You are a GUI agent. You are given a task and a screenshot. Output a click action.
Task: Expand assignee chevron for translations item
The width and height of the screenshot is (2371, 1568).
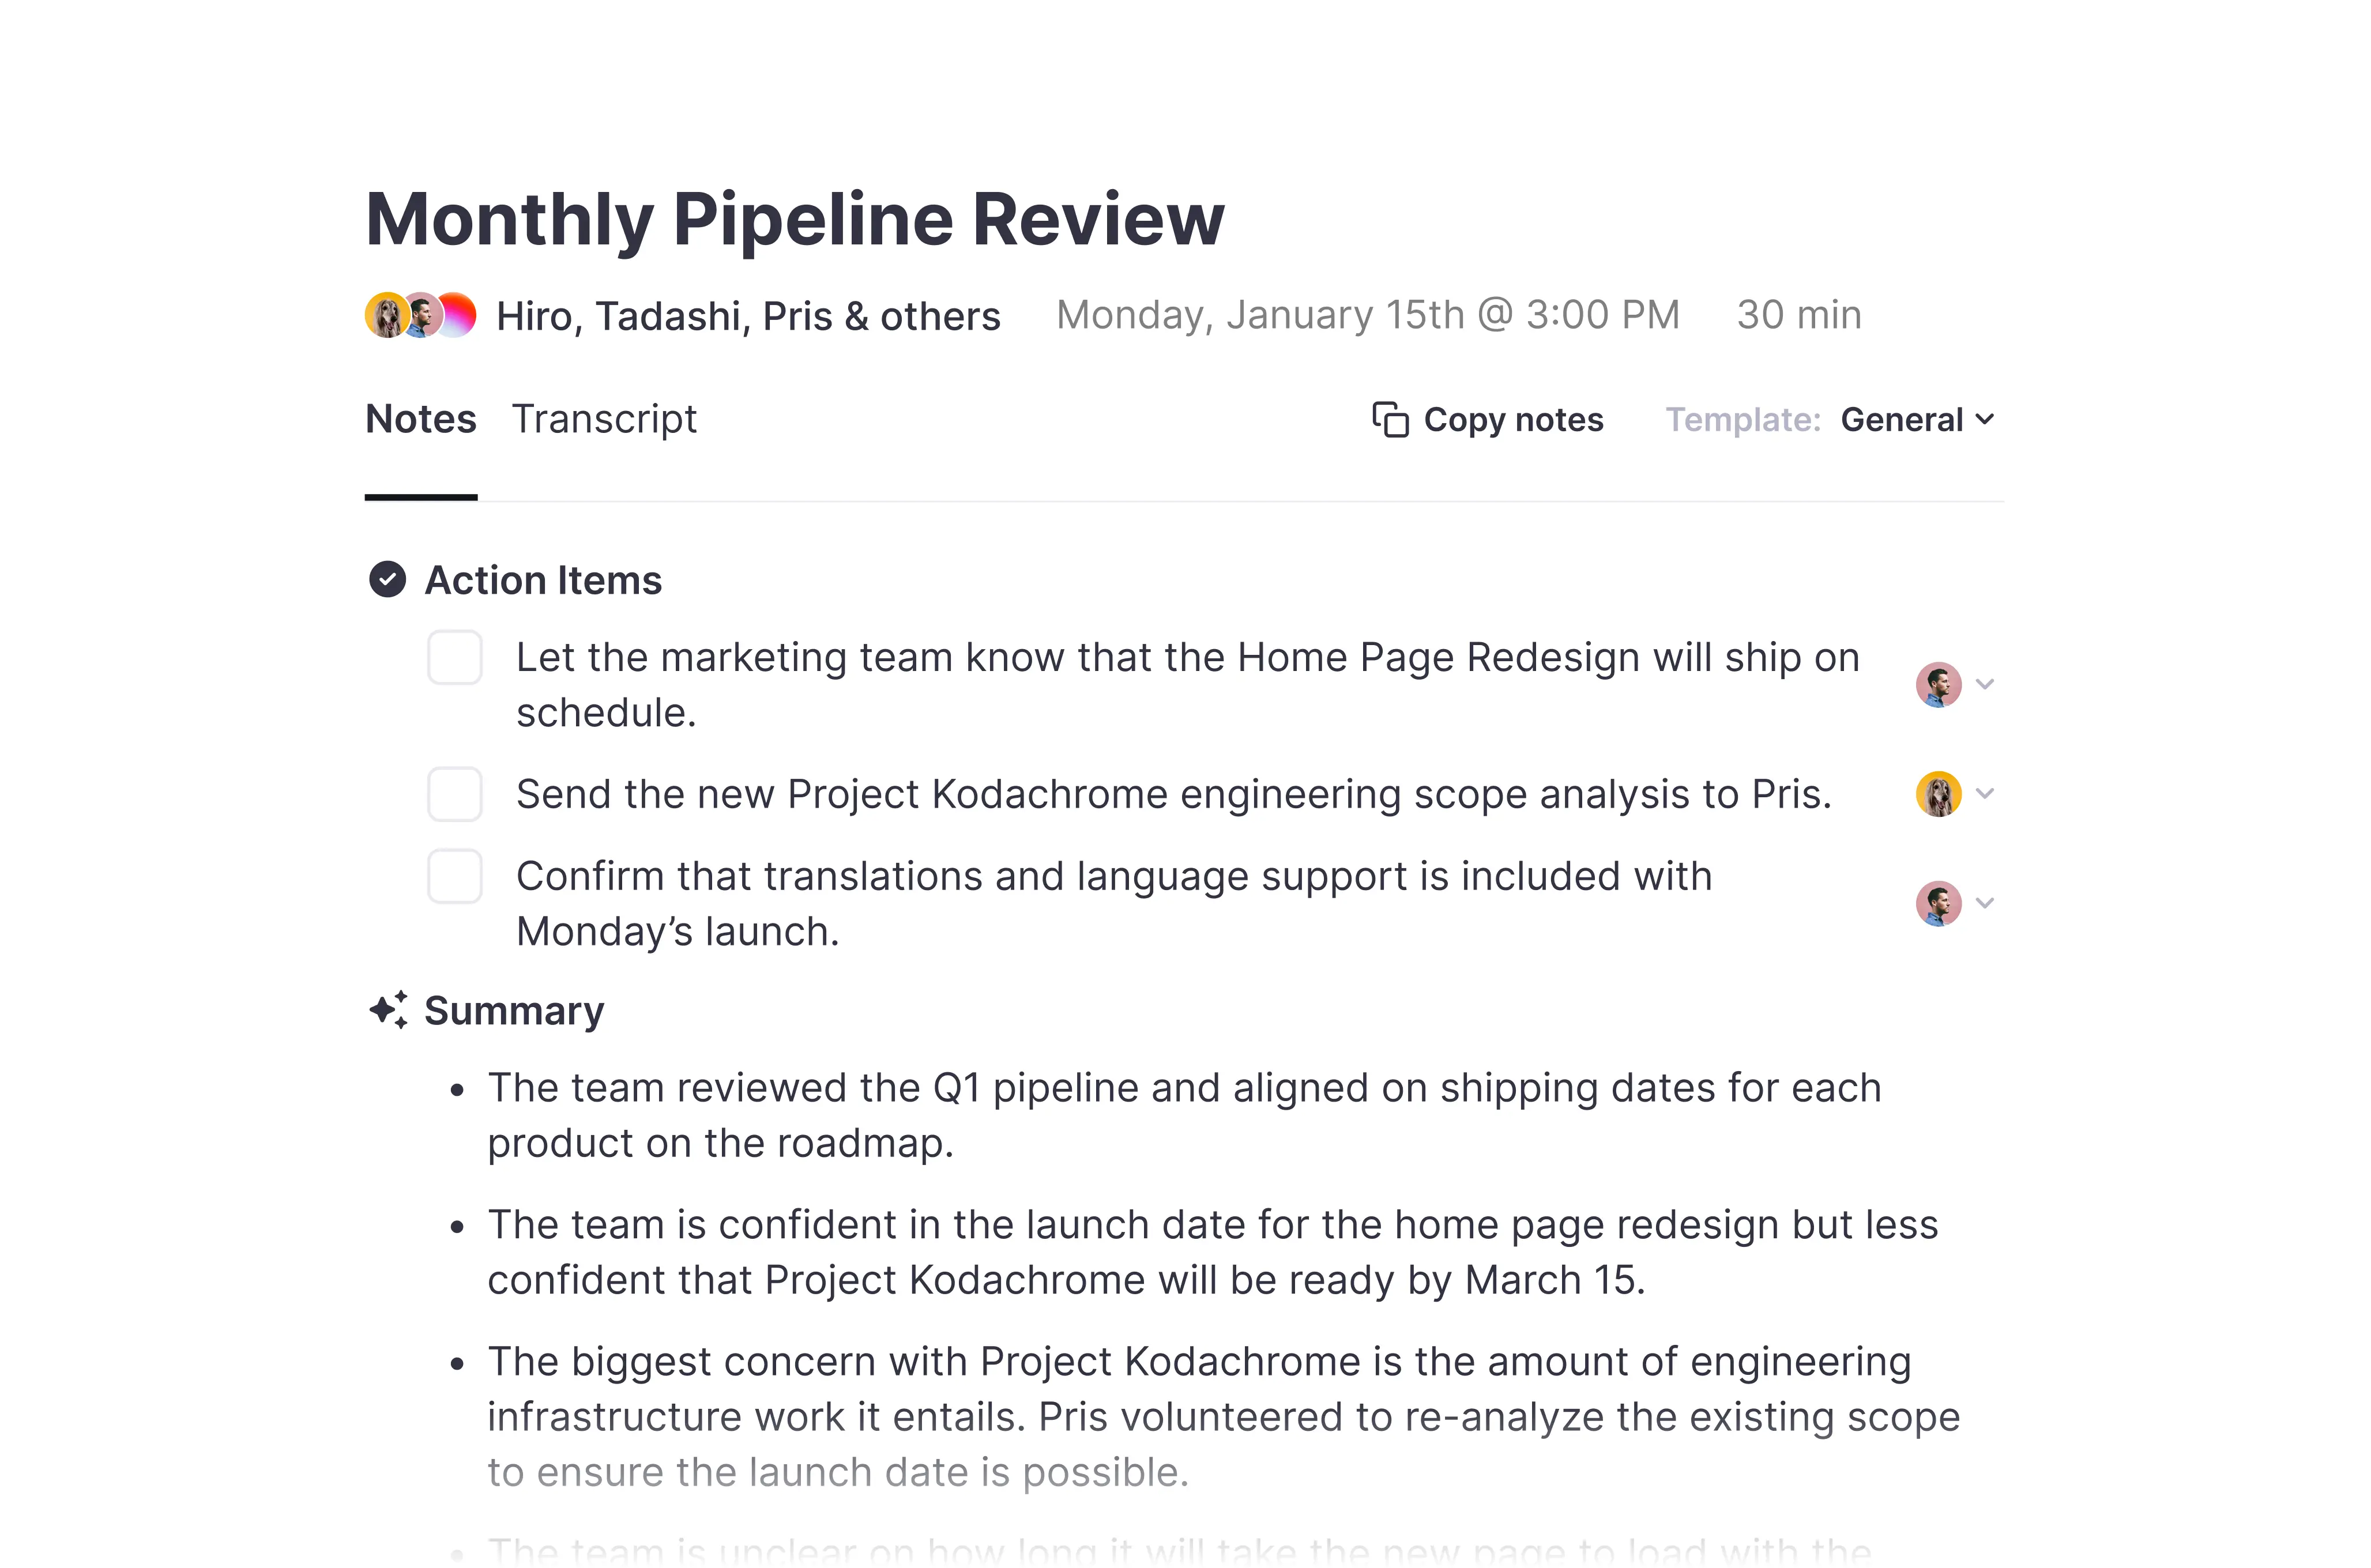(1986, 903)
